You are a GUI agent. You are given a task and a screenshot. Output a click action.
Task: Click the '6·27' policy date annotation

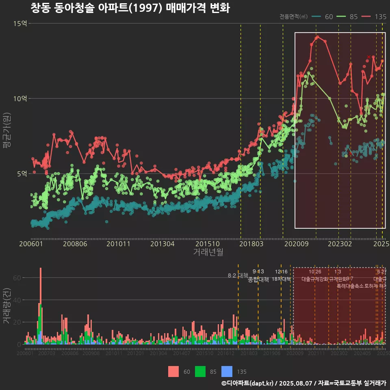(382, 272)
